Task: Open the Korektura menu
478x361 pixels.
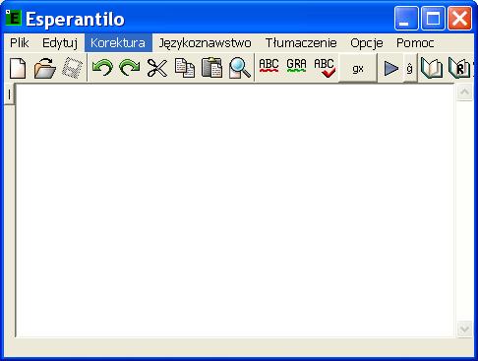Action: tap(118, 43)
